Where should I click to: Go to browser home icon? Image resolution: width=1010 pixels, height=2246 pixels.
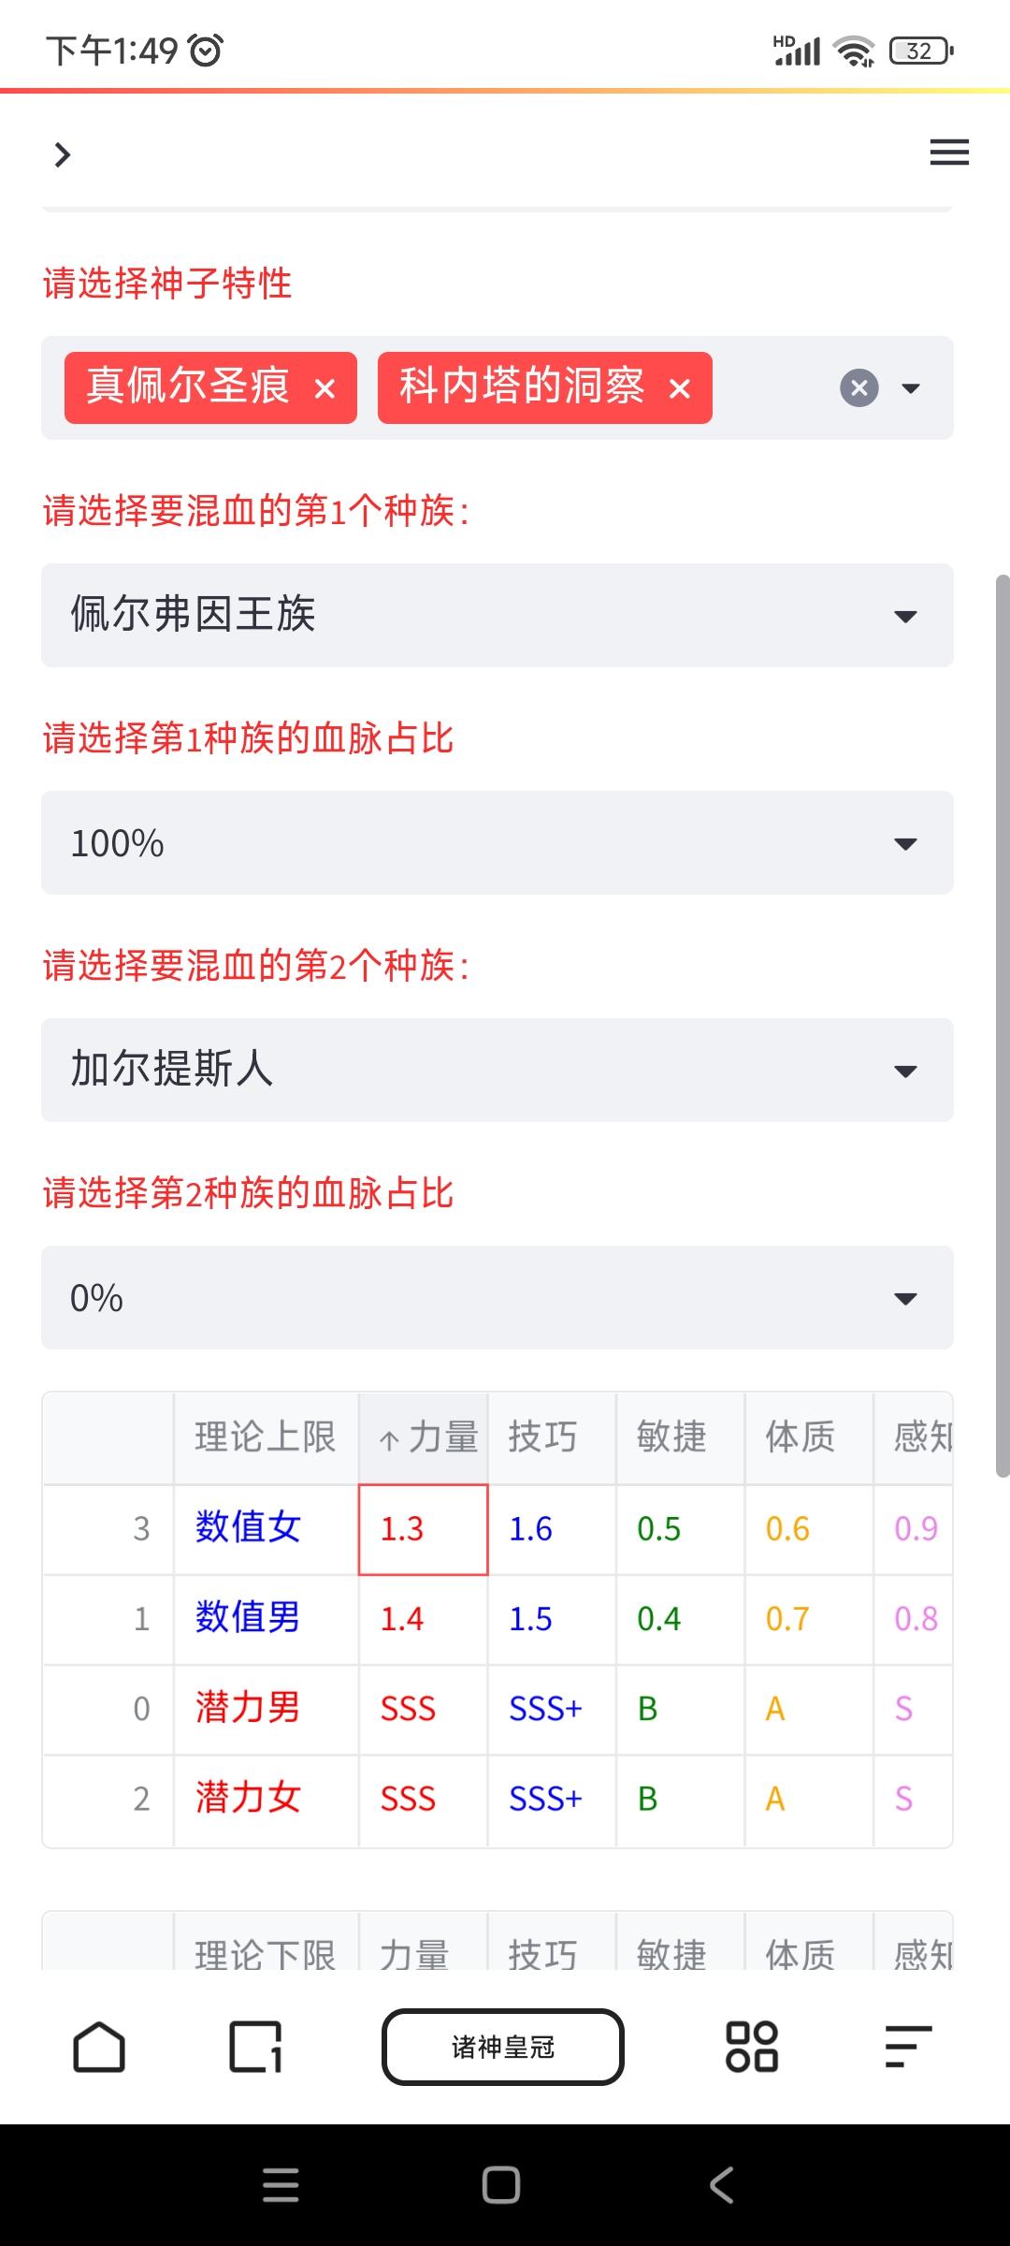point(99,2047)
